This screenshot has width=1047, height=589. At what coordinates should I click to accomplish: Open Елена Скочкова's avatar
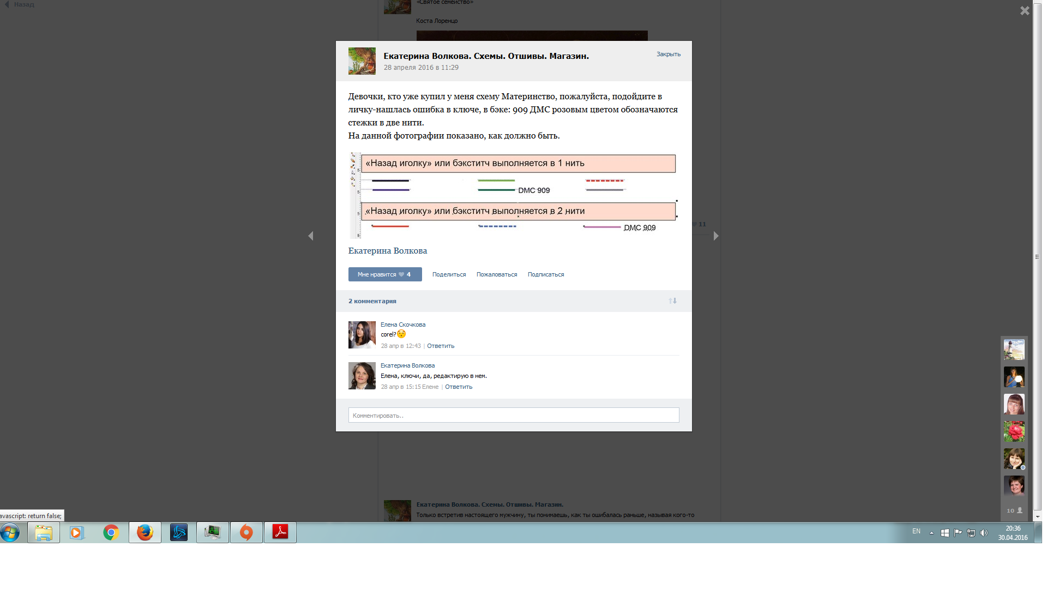tap(362, 334)
